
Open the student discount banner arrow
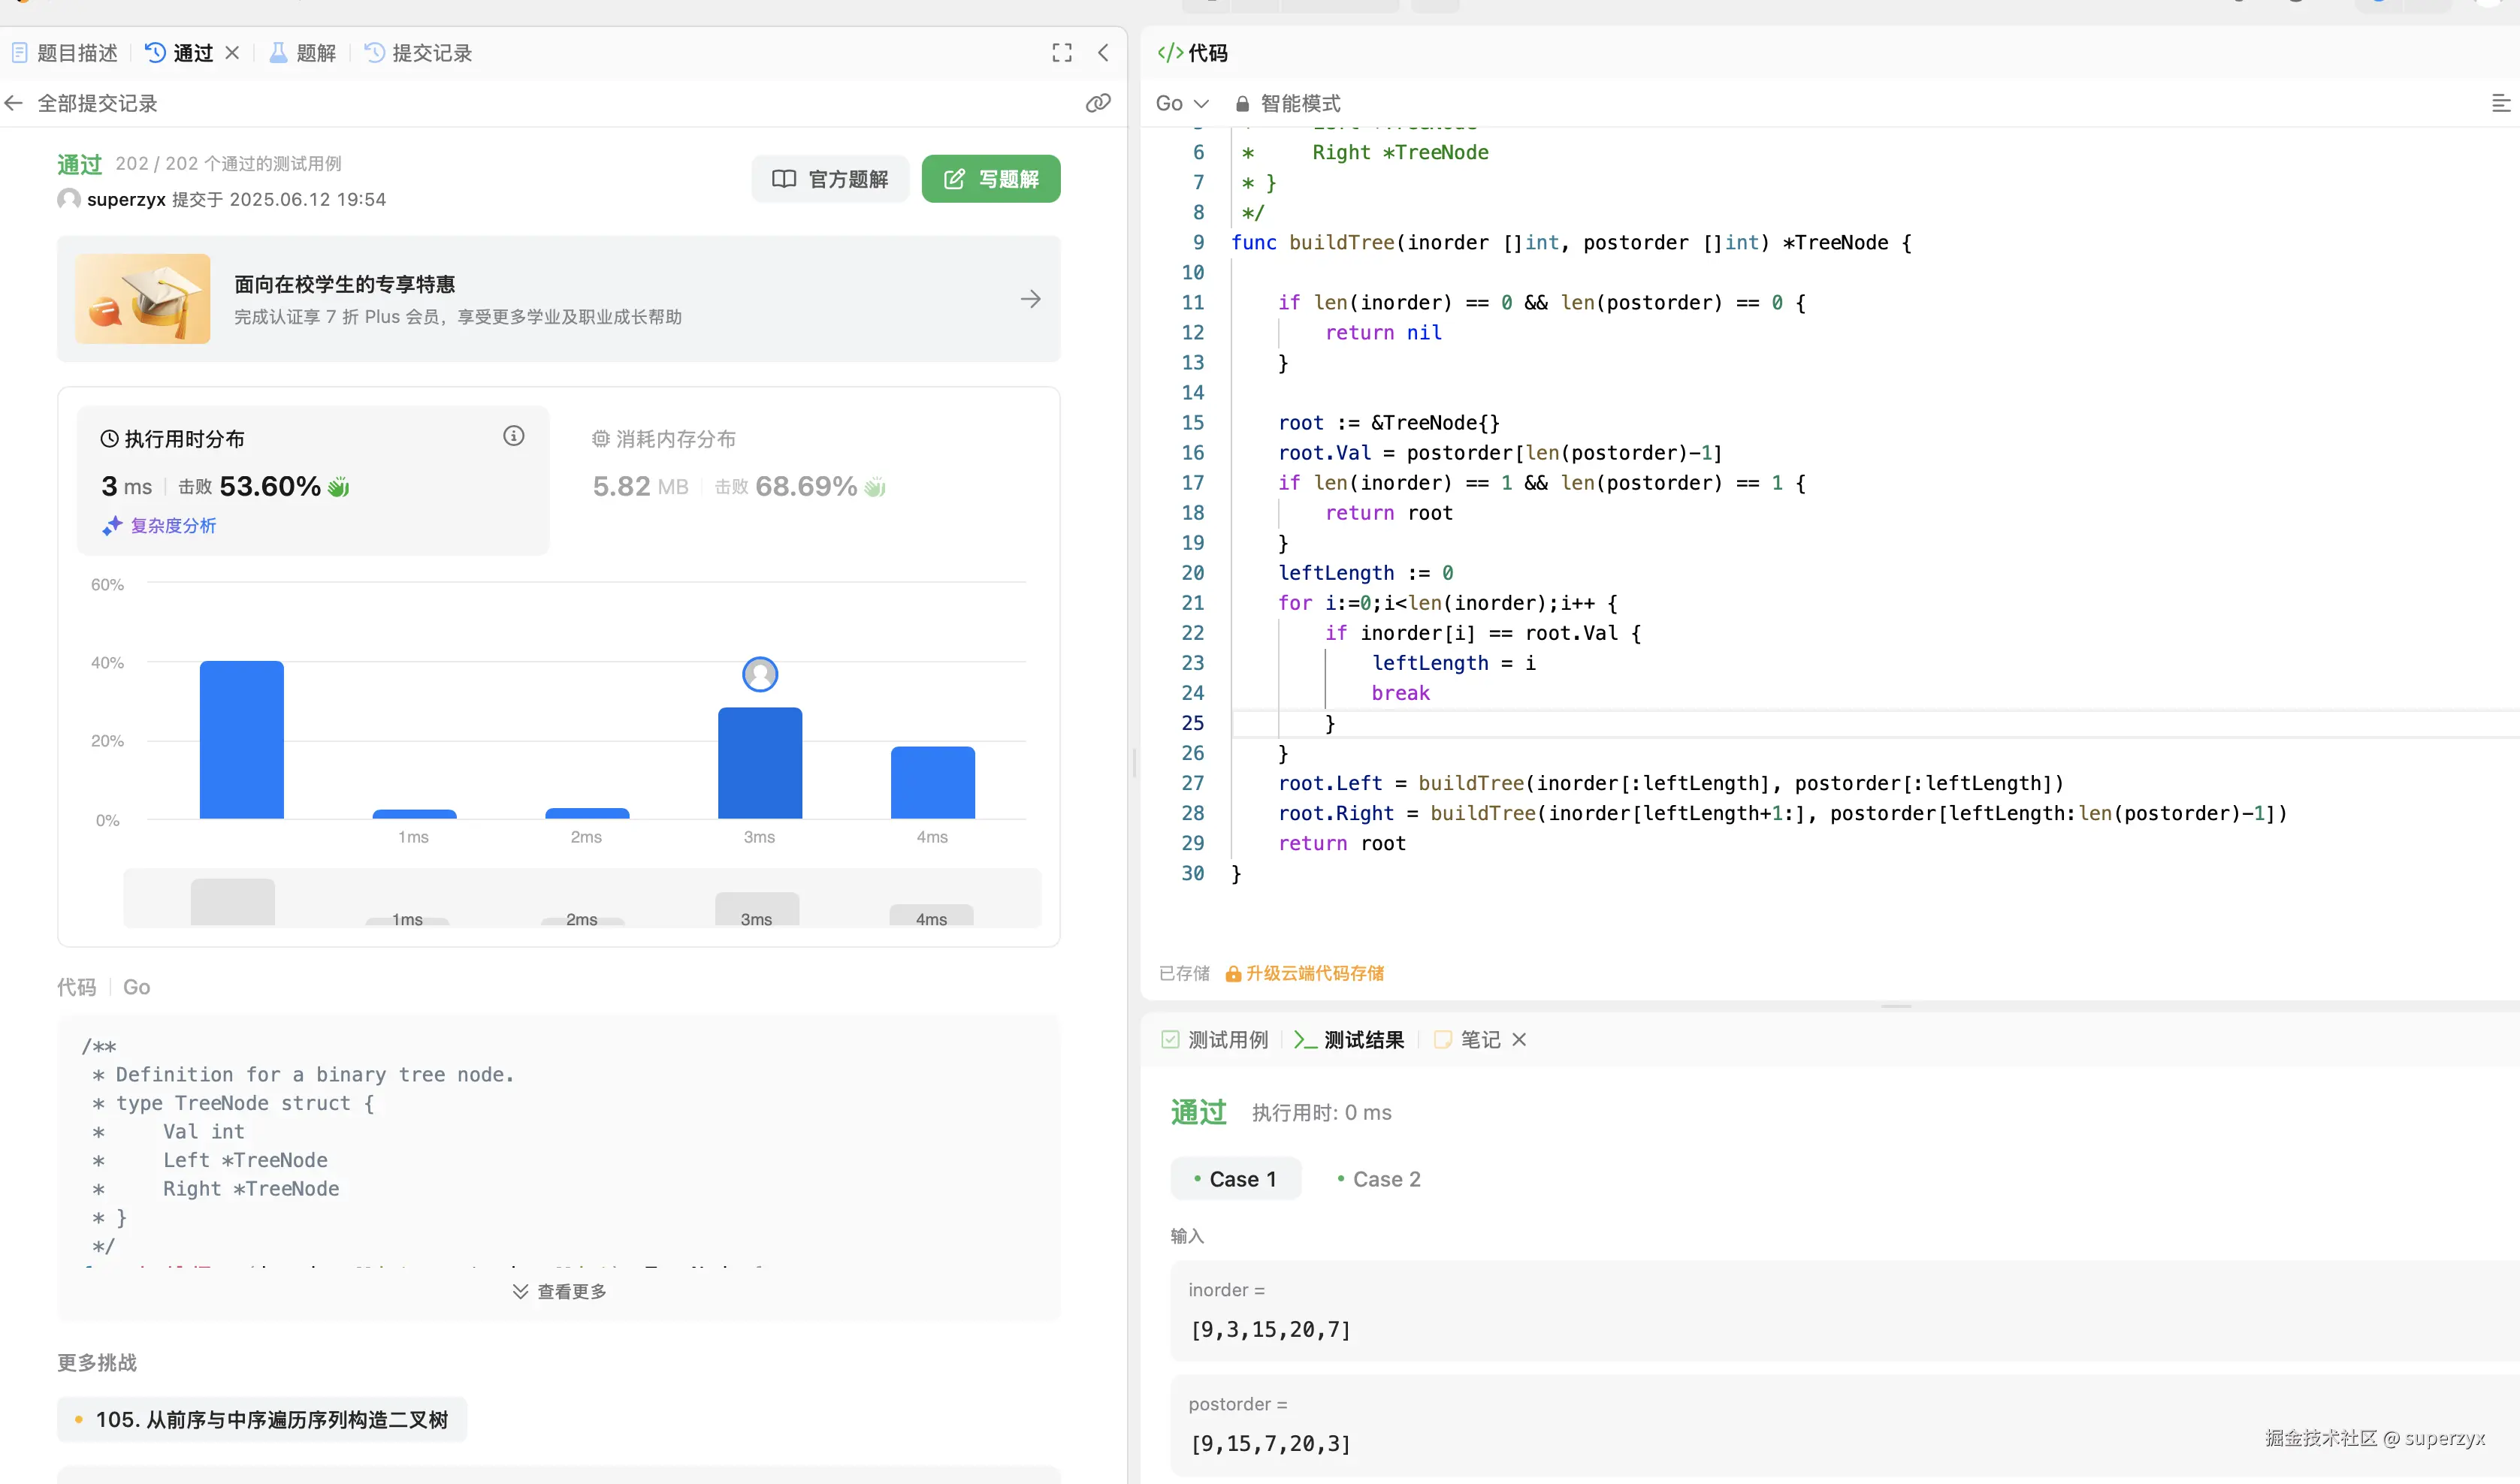click(1030, 299)
